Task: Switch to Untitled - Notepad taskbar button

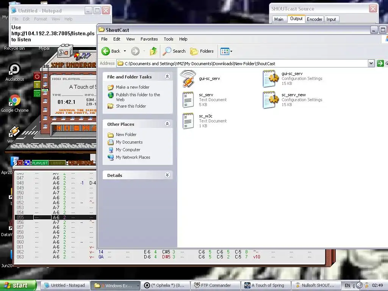Action: [65, 285]
